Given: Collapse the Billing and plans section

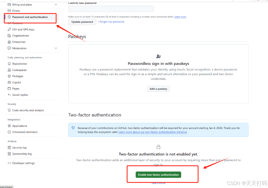Looking at the screenshot, I should tap(56, 4).
